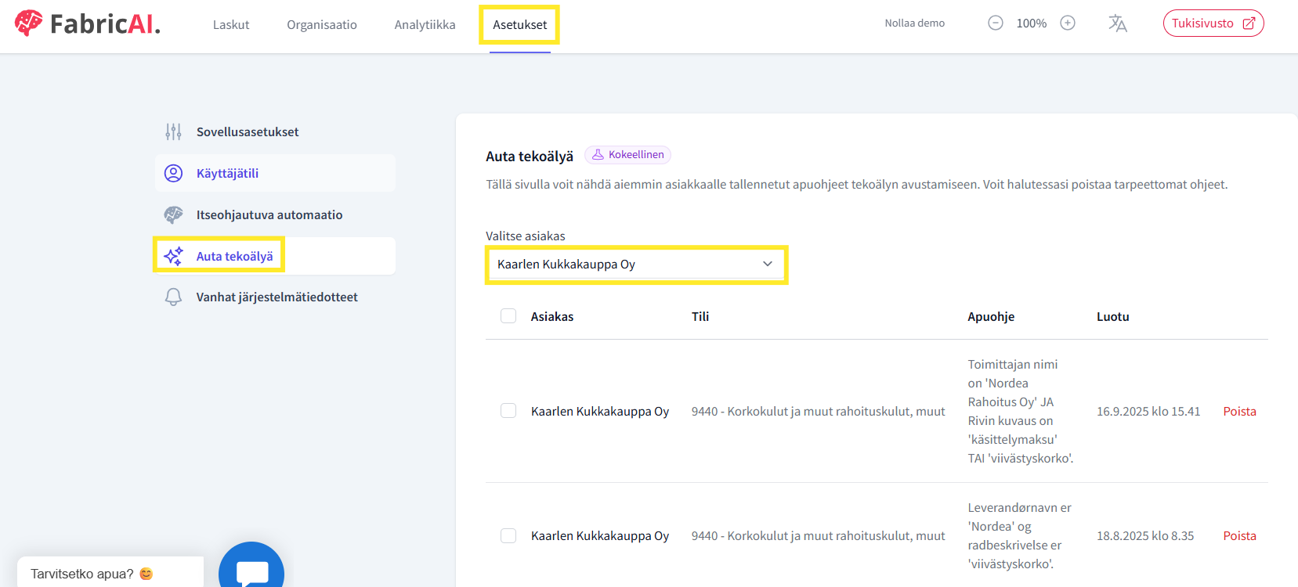The width and height of the screenshot is (1298, 587).
Task: Click Nollaa demo link
Action: [x=914, y=23]
